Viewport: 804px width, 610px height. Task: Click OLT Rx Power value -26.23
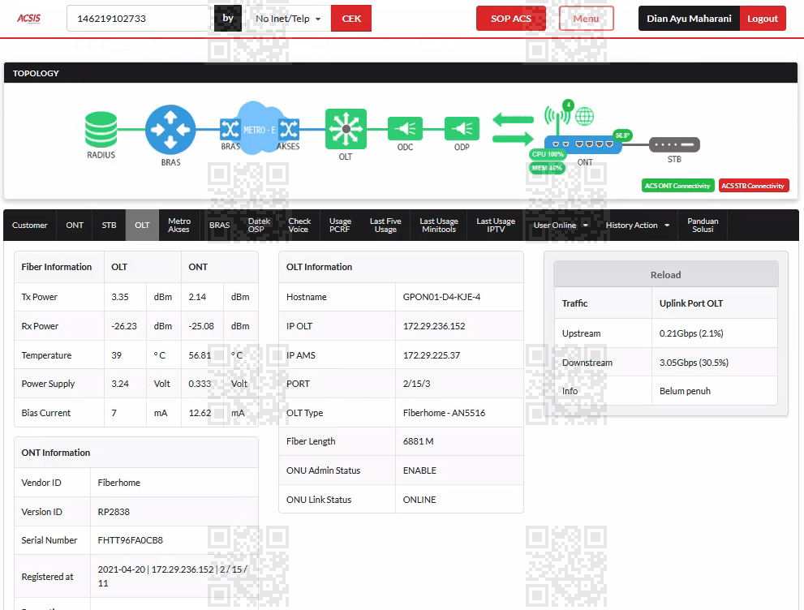click(124, 326)
